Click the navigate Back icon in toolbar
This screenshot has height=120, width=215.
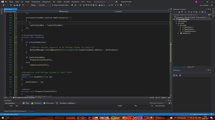3,5
